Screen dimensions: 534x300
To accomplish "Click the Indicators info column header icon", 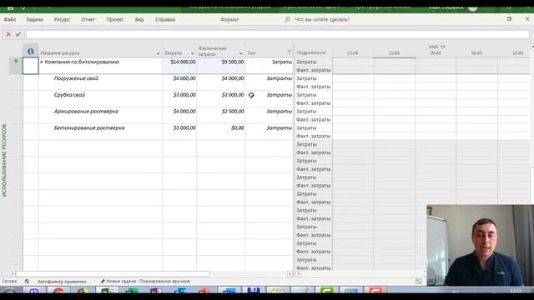I will point(31,52).
